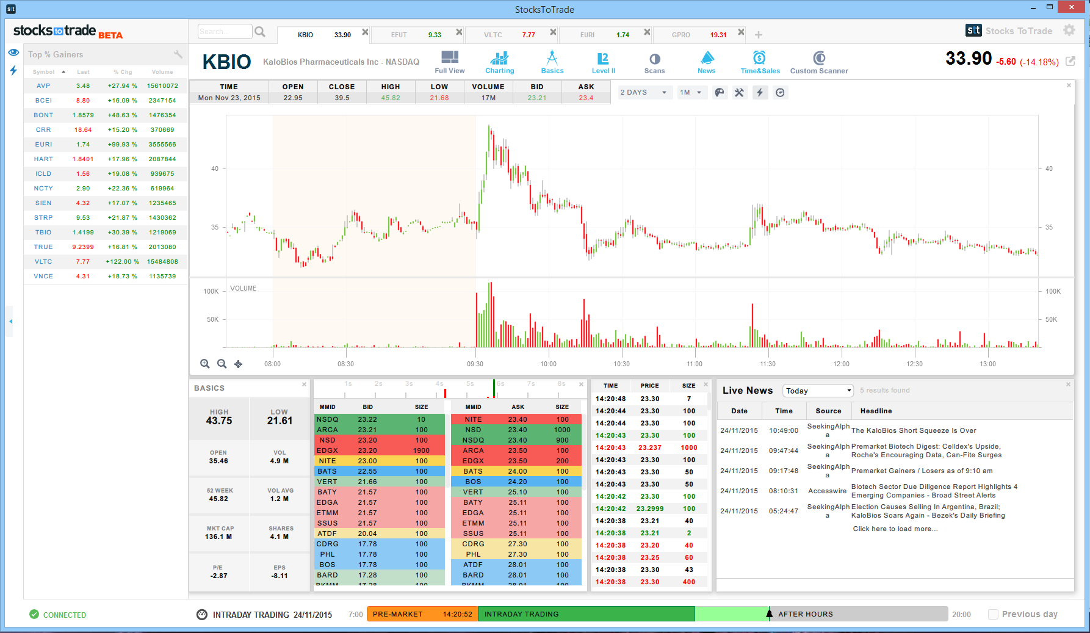Click in the symbol search field

225,32
